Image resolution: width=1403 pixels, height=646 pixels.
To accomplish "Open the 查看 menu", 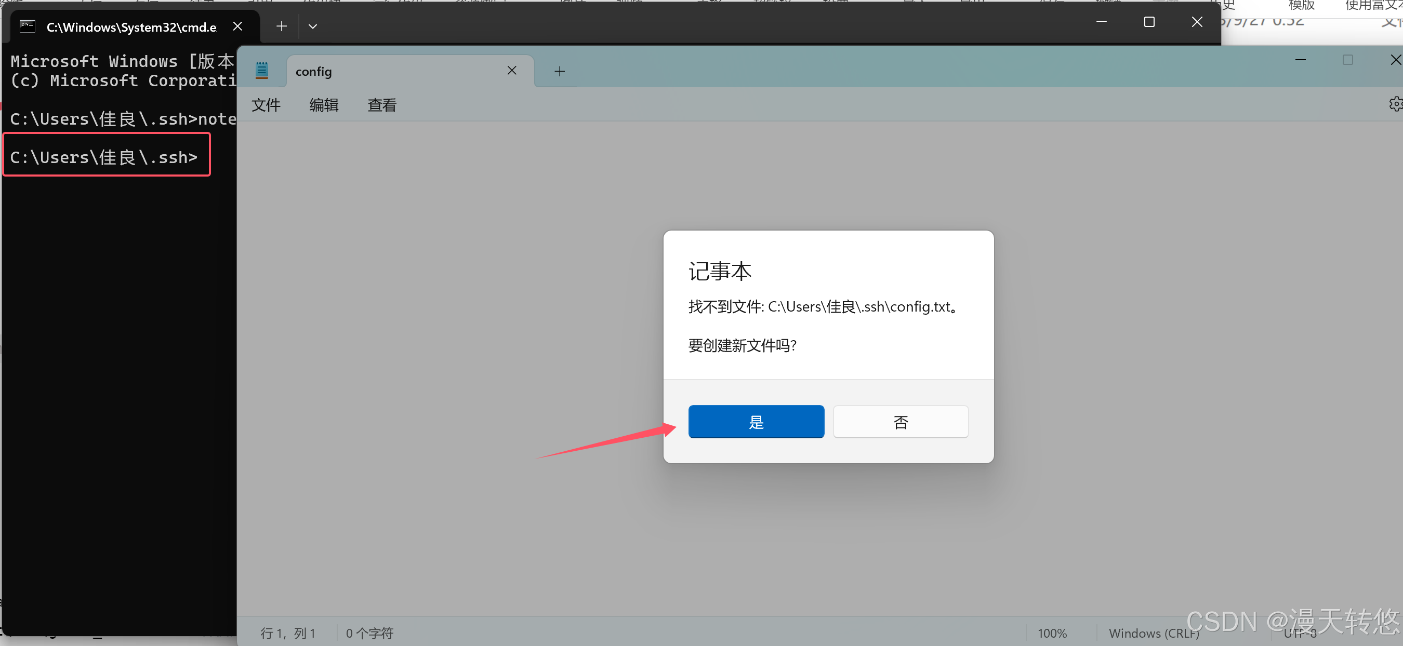I will coord(382,105).
